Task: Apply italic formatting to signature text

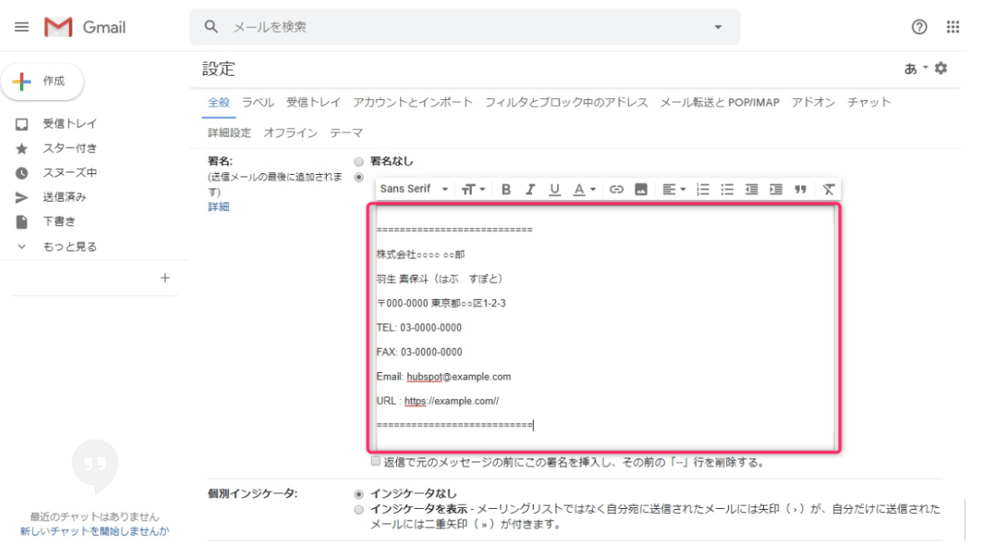Action: click(x=530, y=189)
